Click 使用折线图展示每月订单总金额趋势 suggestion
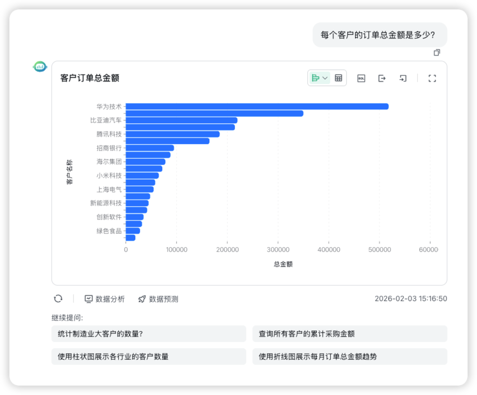This screenshot has height=395, width=477. [349, 357]
